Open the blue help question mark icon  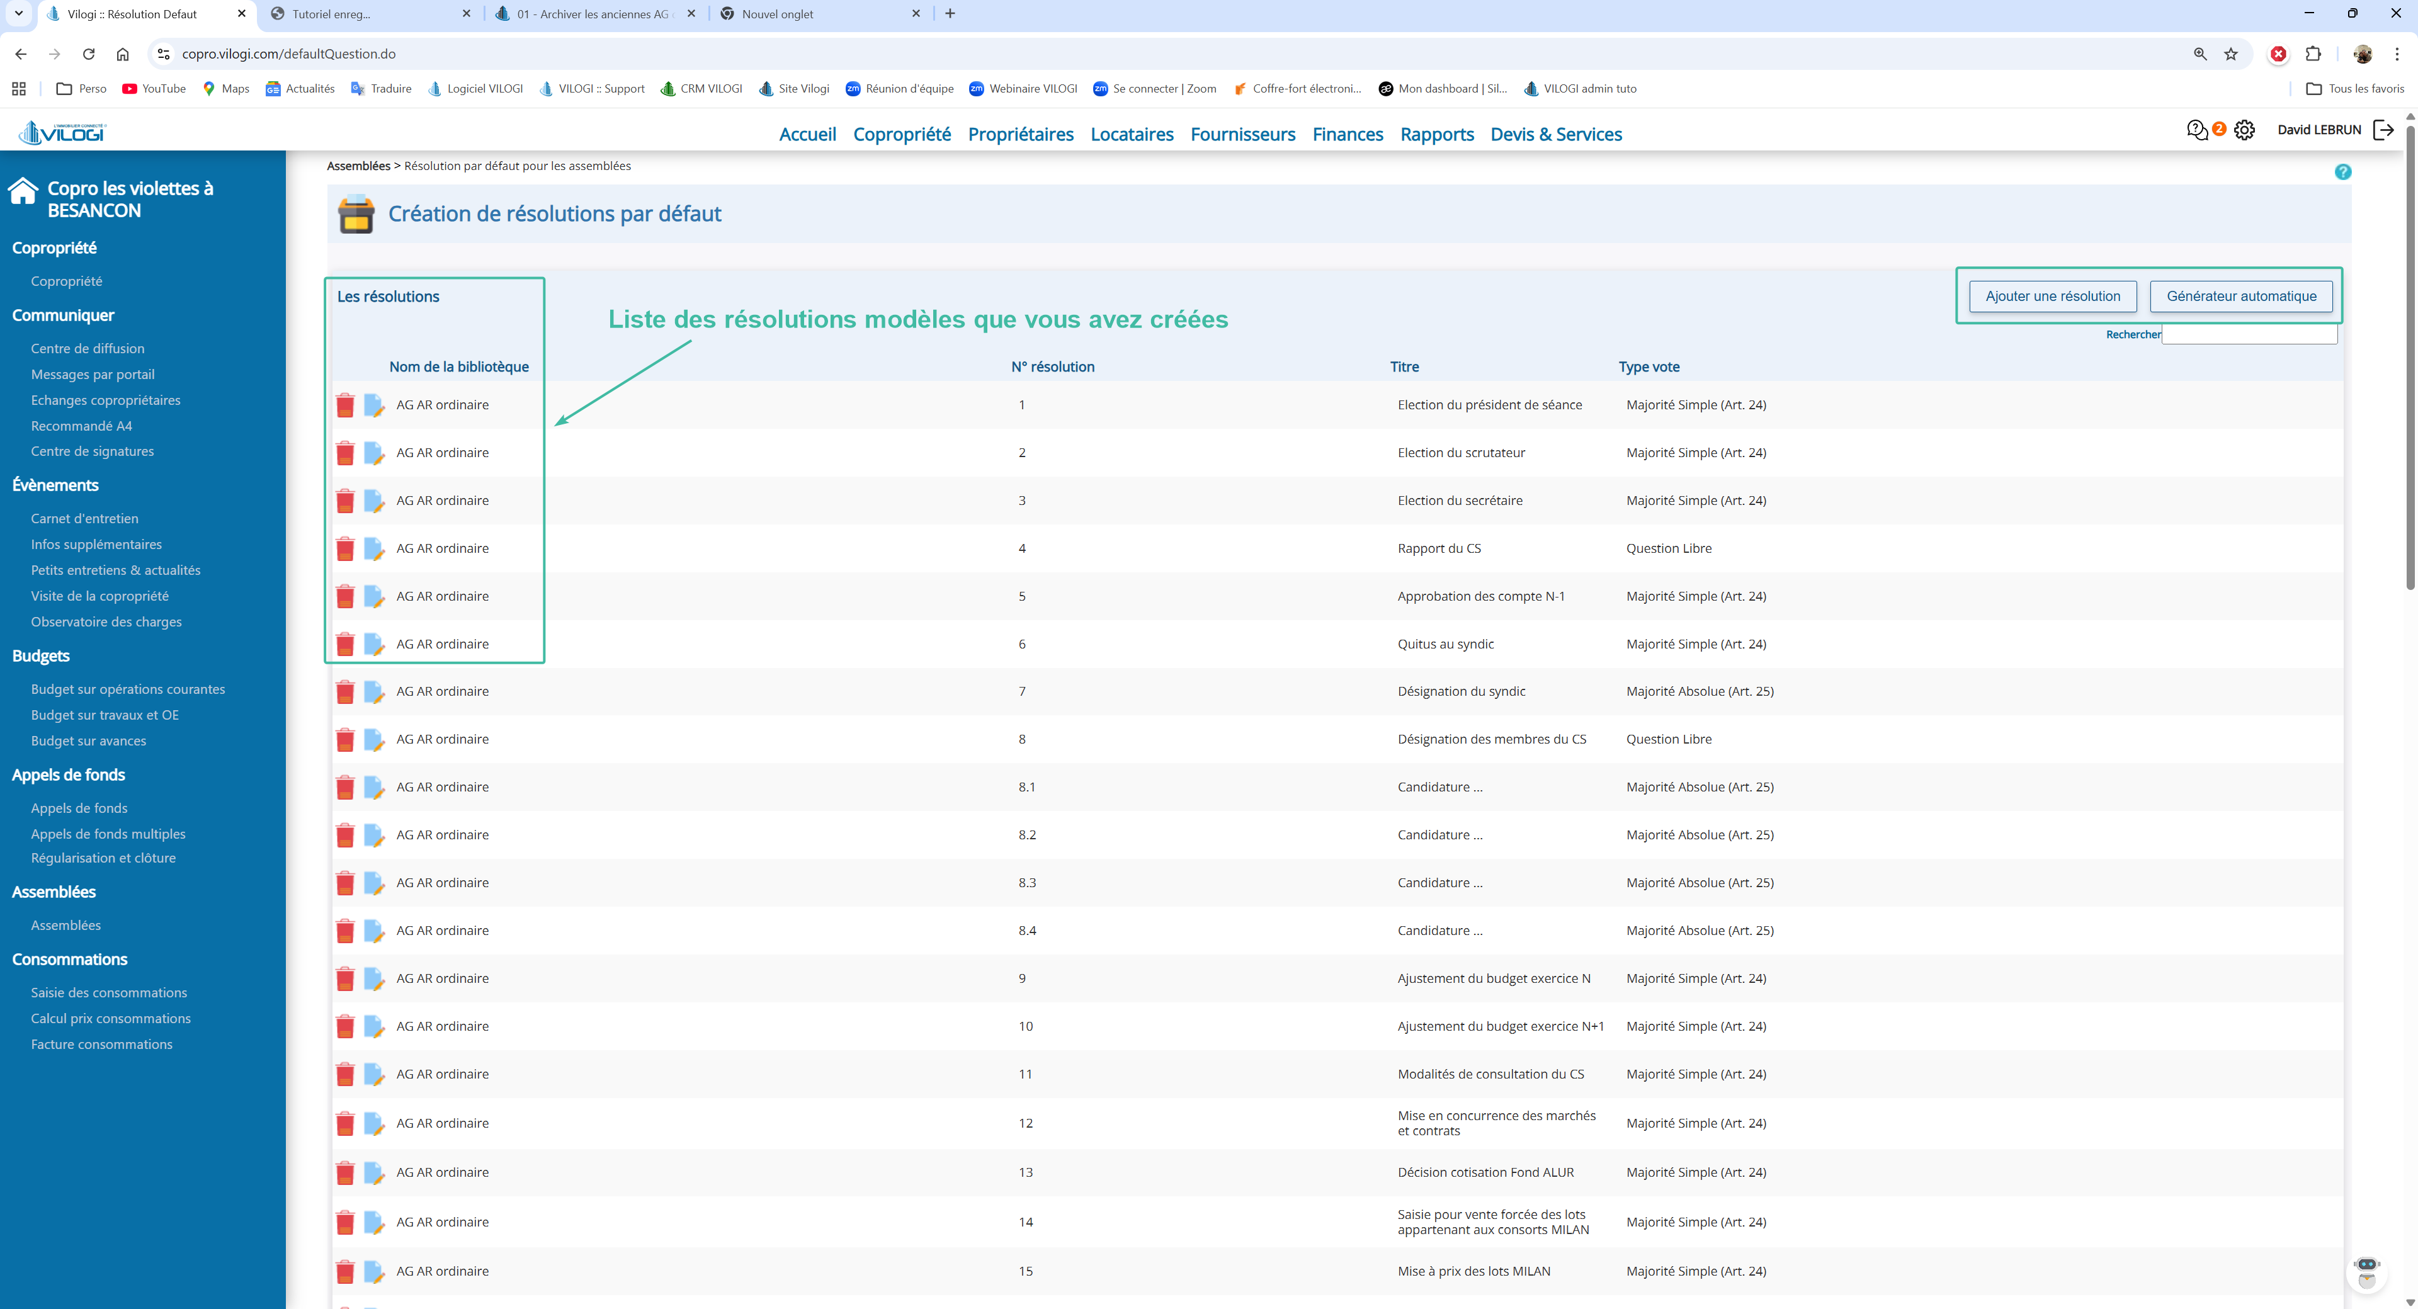coord(2343,172)
